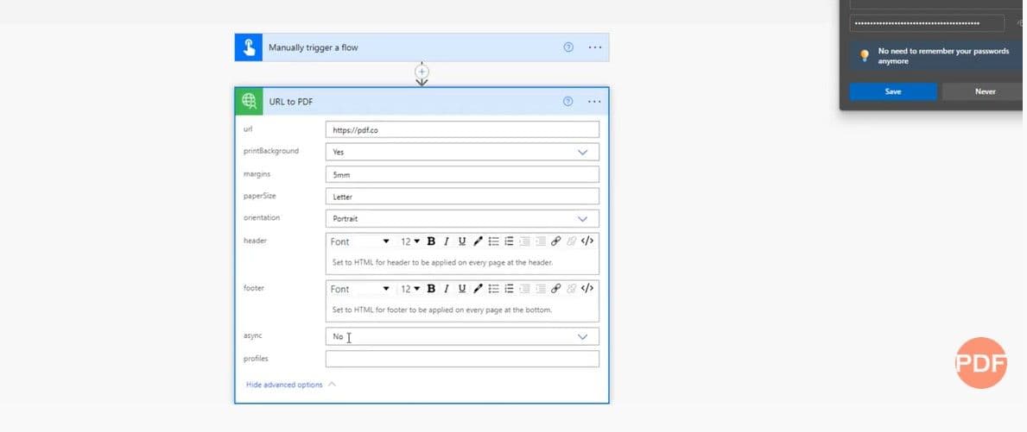Expand the orientation dropdown
Viewport: 1027px width, 432px height.
point(582,219)
